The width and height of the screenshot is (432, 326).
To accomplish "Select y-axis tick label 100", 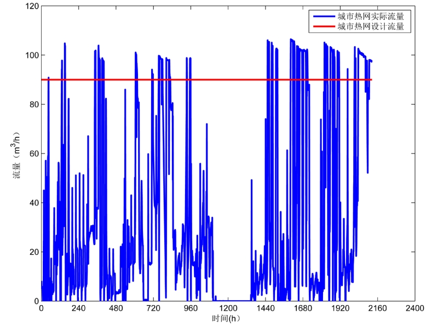I will coord(31,55).
